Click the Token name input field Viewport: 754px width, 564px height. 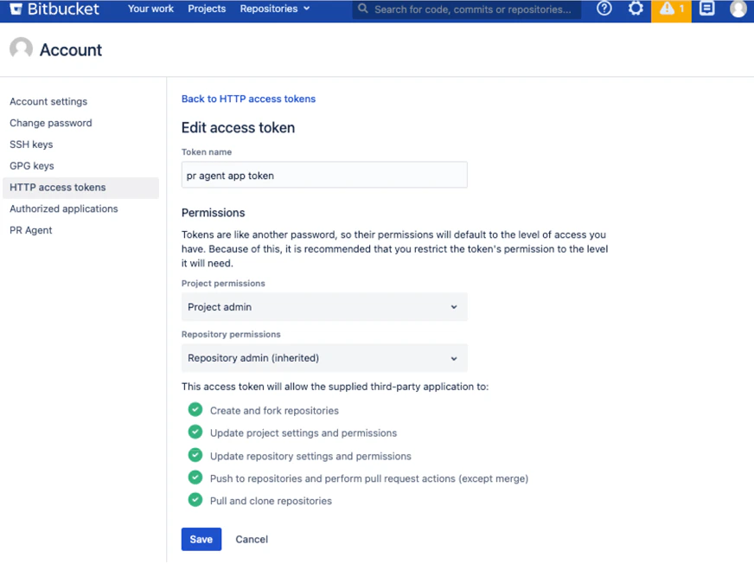pyautogui.click(x=323, y=175)
